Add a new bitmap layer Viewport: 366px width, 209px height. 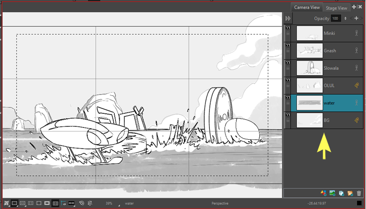point(333,193)
